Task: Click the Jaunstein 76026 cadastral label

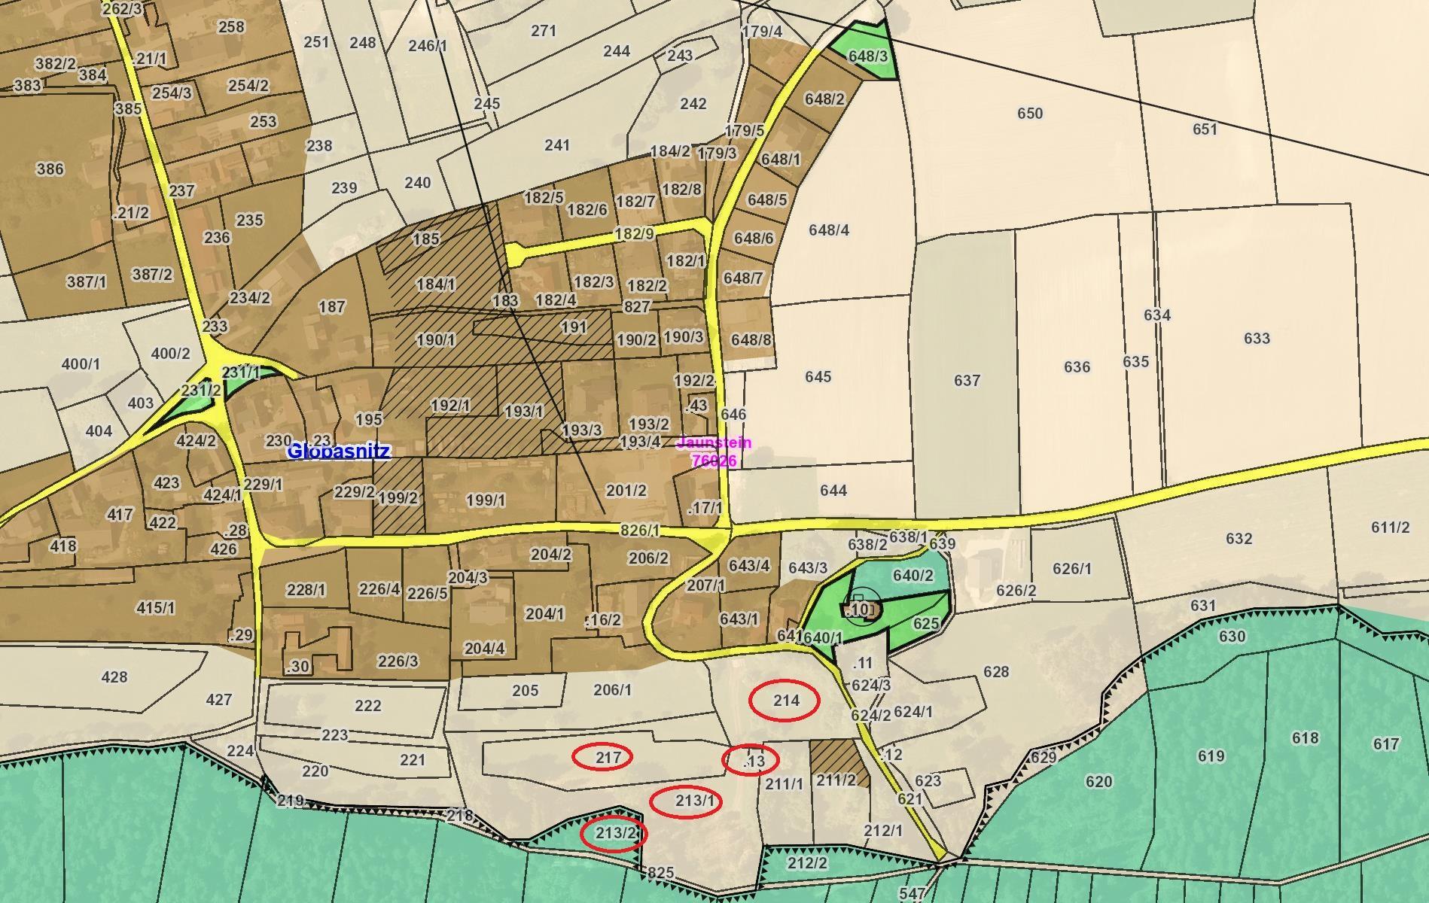Action: coord(714,451)
